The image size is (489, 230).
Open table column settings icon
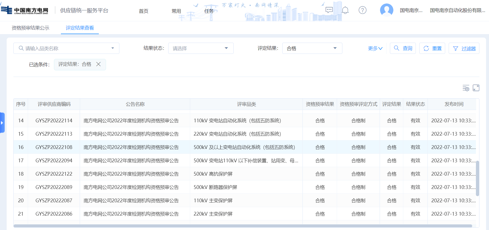tap(466, 88)
